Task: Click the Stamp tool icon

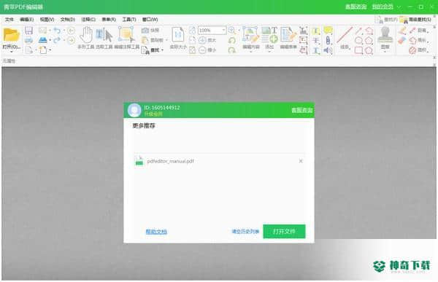Action: [385, 35]
